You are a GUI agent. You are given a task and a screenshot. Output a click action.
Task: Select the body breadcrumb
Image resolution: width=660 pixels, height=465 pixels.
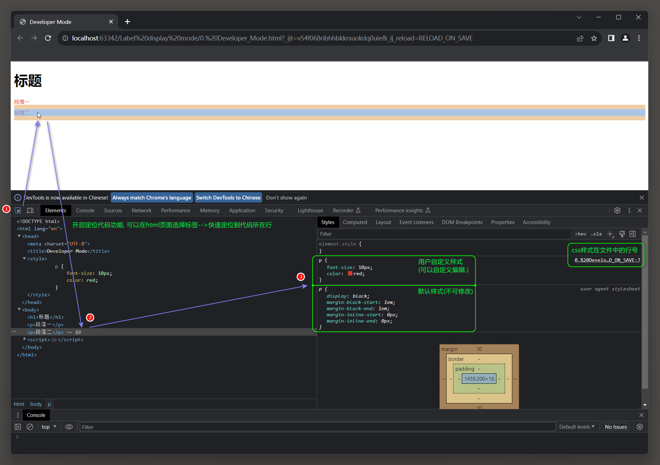point(36,404)
